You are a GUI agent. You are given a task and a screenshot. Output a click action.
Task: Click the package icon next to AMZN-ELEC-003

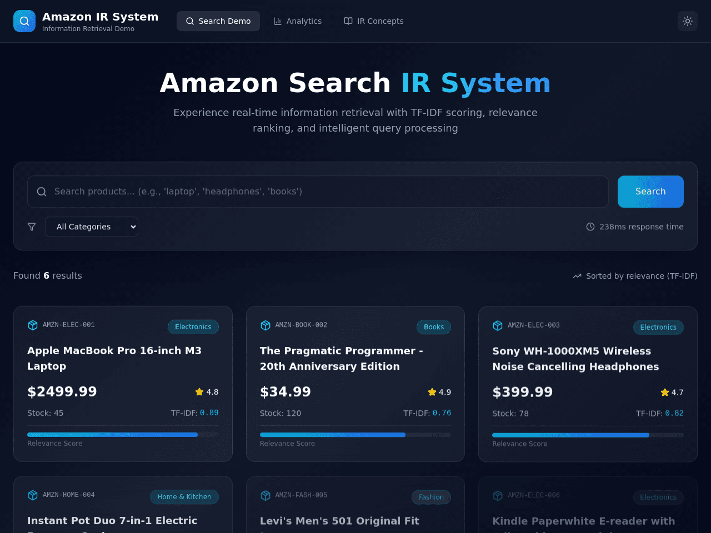point(498,325)
